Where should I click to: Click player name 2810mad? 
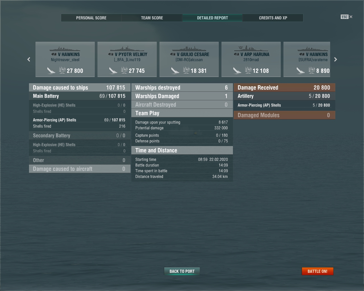(251, 60)
